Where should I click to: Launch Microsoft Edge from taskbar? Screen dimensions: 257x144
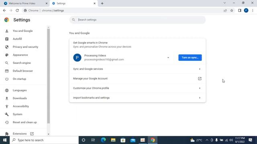(103, 140)
